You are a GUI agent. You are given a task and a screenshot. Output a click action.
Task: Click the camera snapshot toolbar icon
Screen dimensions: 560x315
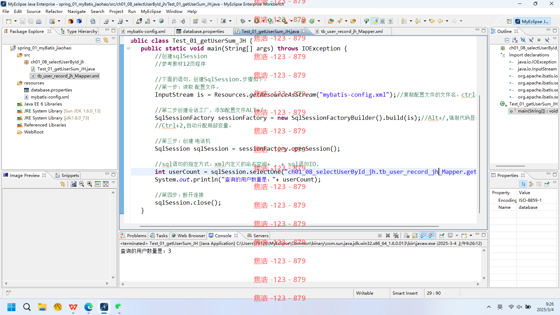[x=223, y=21]
